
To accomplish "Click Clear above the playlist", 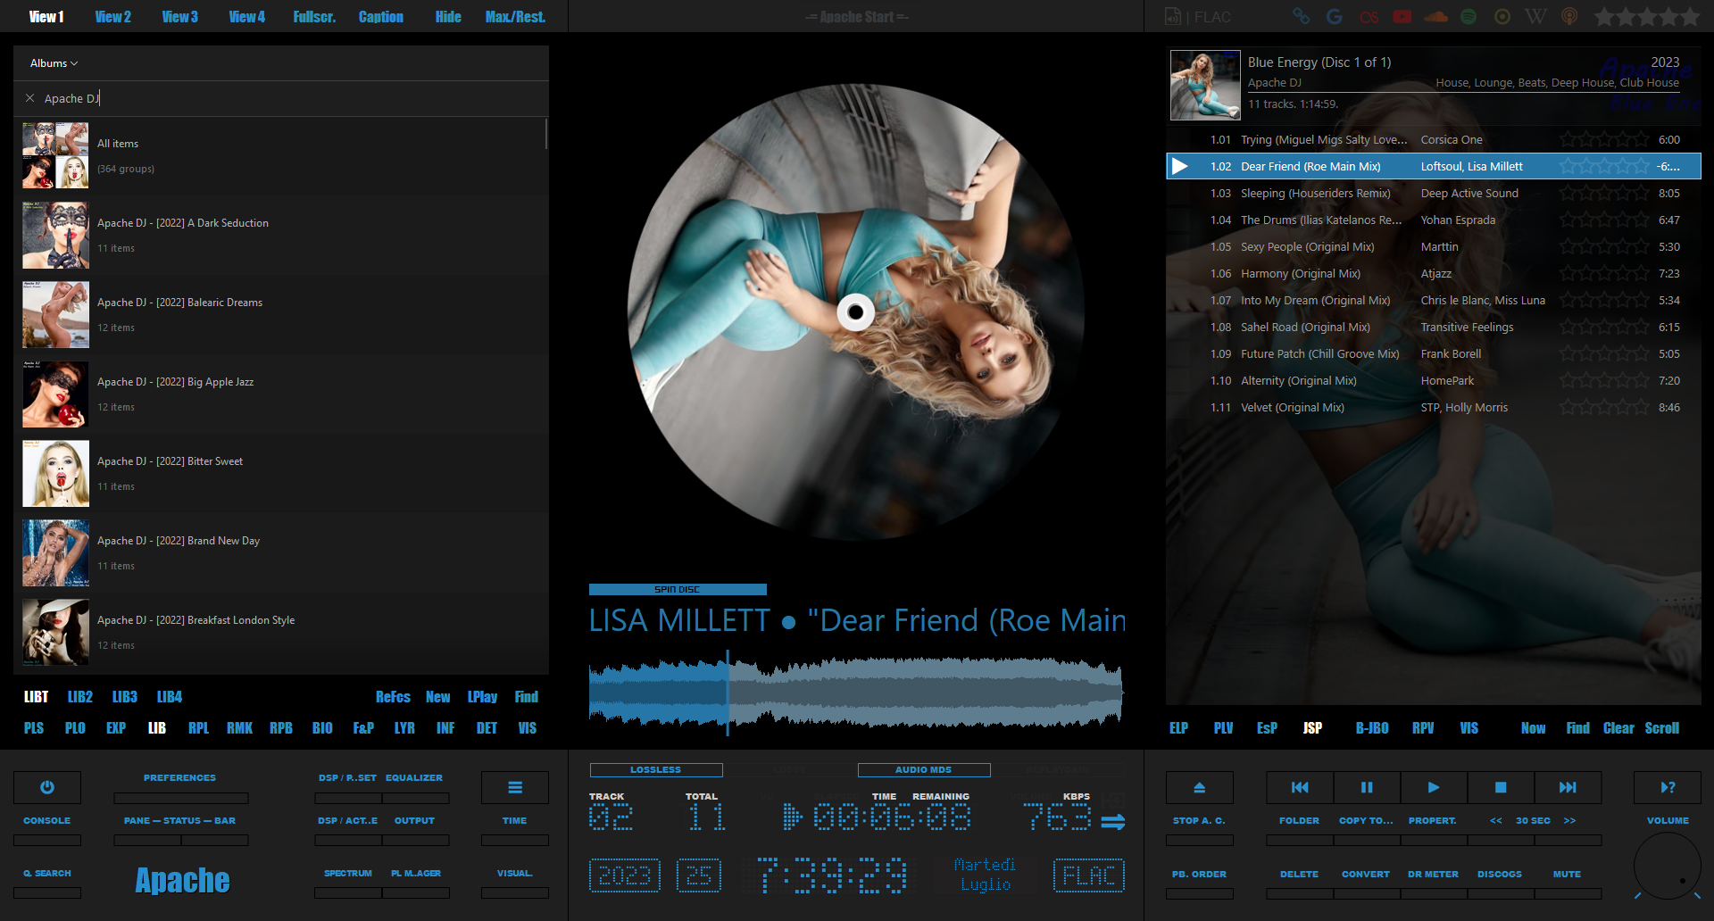I will point(1618,727).
